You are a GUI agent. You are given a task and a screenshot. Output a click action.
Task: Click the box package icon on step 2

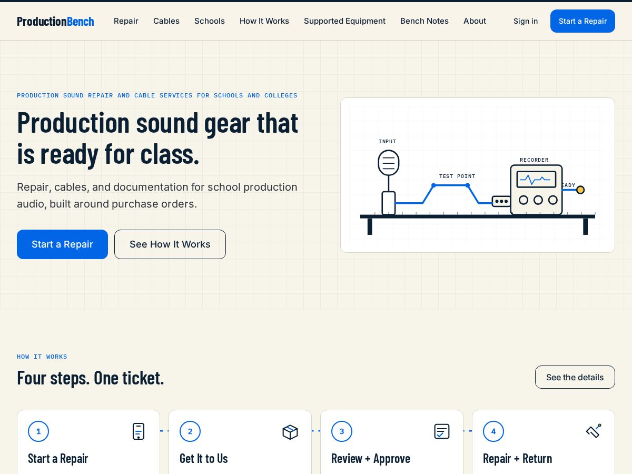[x=290, y=432]
